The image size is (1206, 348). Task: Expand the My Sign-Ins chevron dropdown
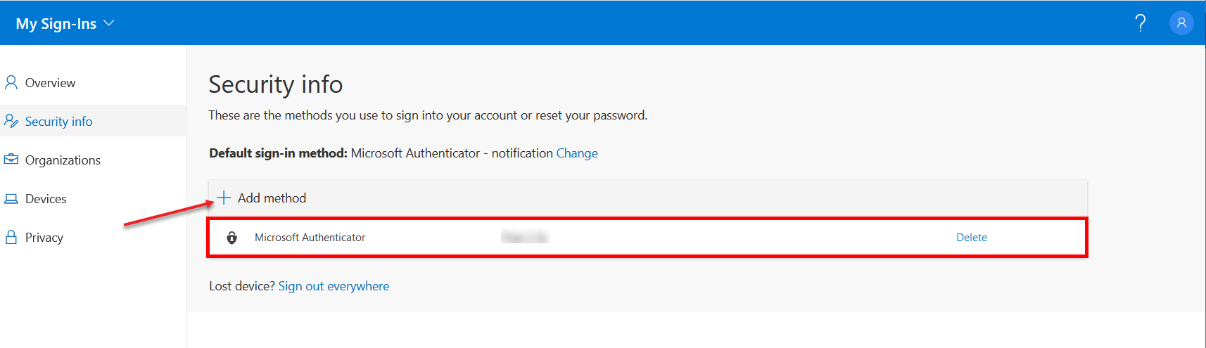pyautogui.click(x=109, y=23)
